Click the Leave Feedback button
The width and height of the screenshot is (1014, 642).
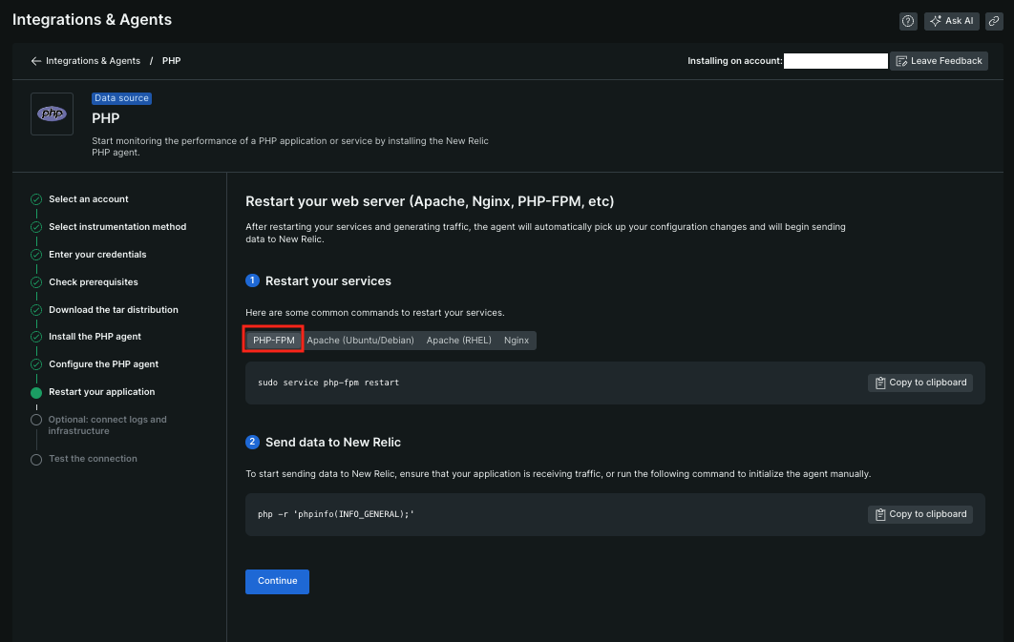tap(939, 61)
